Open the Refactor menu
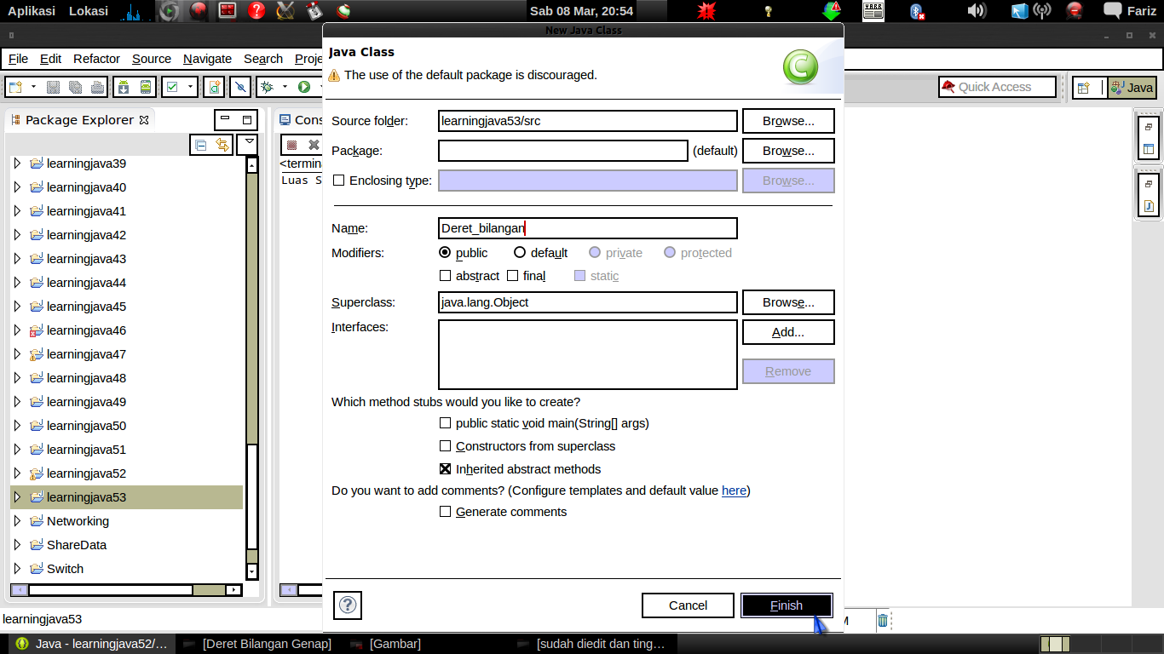Viewport: 1164px width, 654px height. click(96, 59)
